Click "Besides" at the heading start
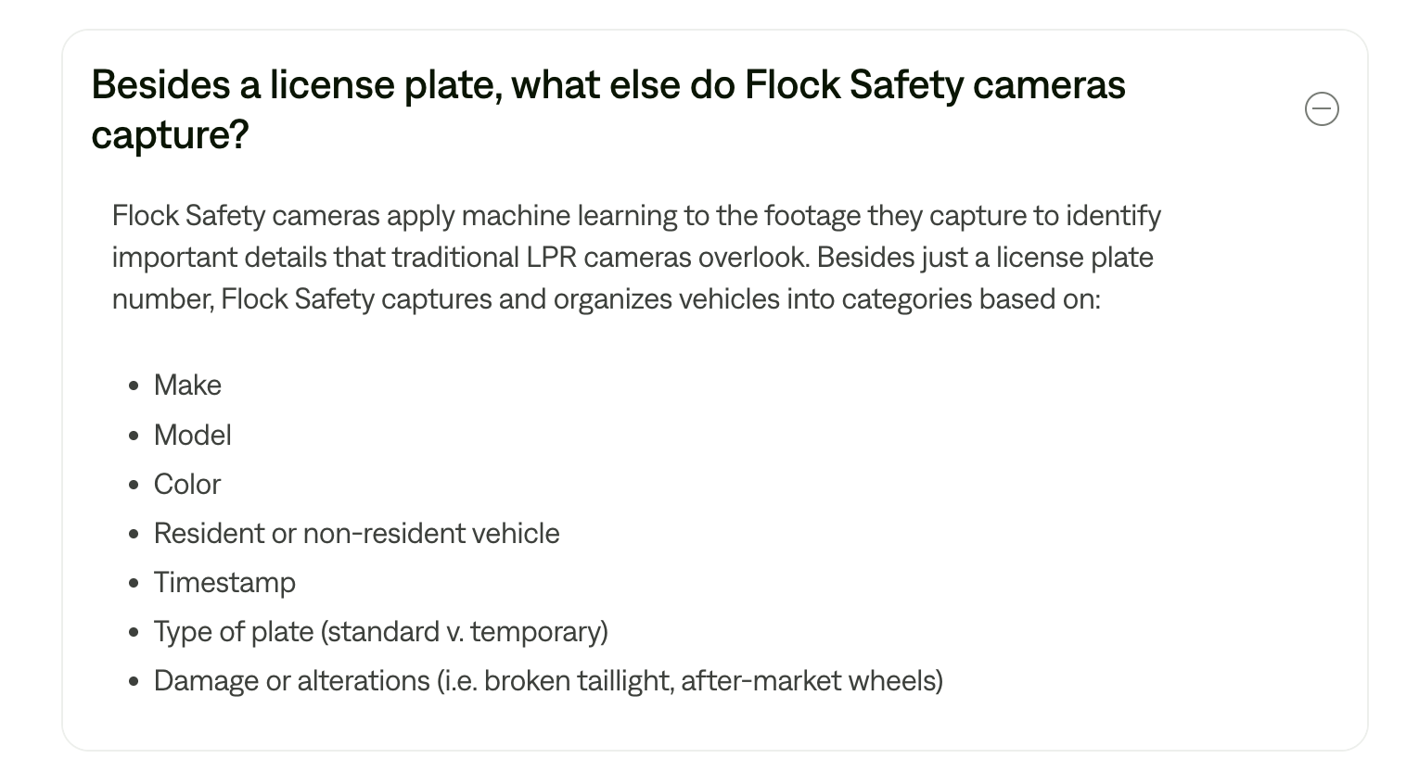This screenshot has width=1419, height=784. click(x=160, y=86)
